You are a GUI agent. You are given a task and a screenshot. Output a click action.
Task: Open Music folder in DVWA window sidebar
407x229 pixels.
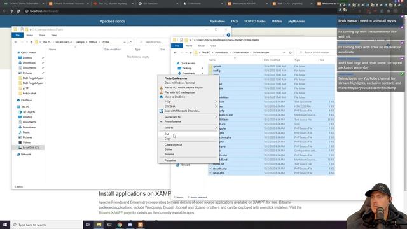coord(26,132)
